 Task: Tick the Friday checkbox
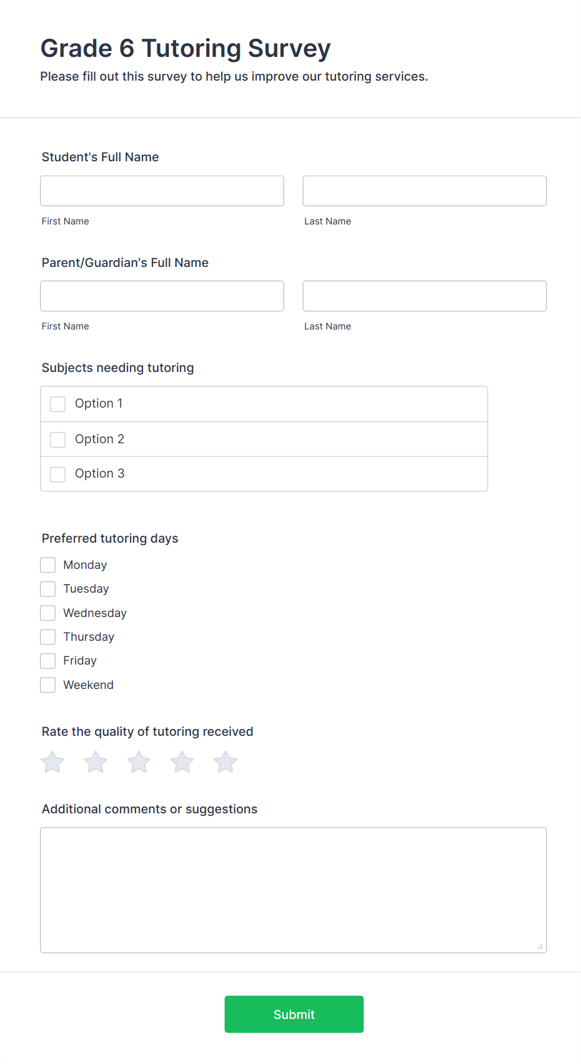(48, 661)
